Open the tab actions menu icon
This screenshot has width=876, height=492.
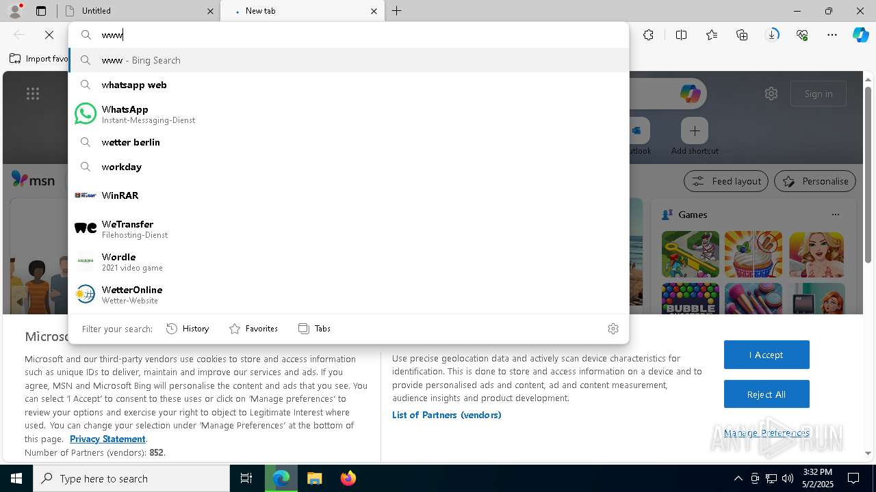41,11
